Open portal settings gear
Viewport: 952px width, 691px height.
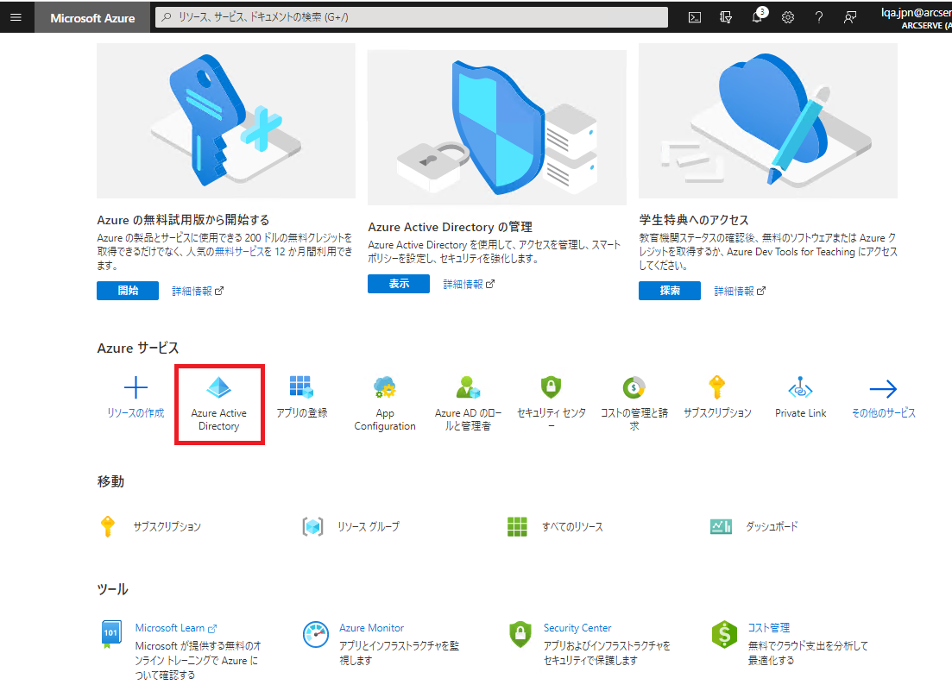788,17
